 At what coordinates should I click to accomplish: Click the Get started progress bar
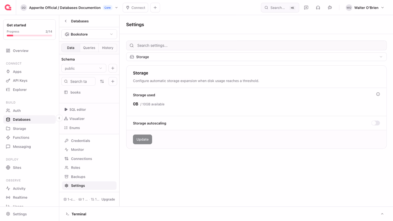point(29,36)
